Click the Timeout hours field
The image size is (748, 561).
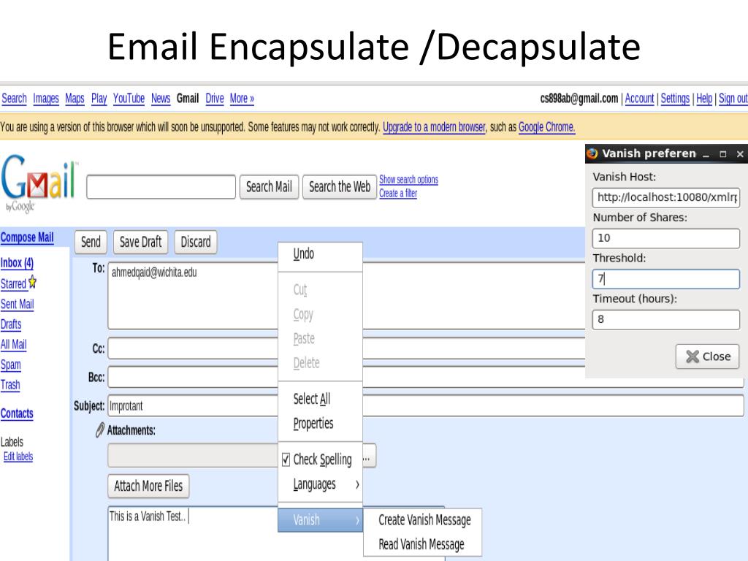point(666,319)
